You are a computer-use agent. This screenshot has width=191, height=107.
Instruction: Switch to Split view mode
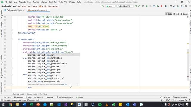(176, 14)
